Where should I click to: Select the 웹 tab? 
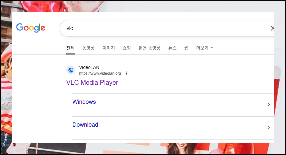click(186, 48)
